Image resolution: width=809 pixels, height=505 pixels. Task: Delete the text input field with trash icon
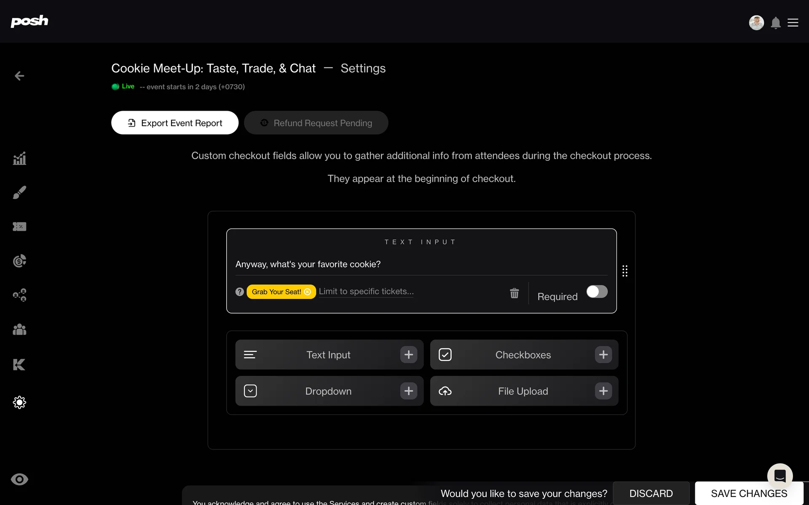click(x=514, y=293)
